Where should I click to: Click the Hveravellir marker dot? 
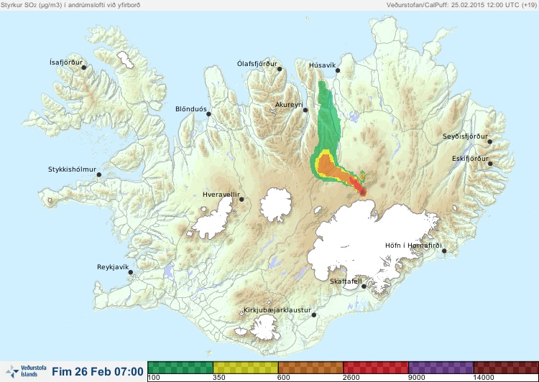click(241, 199)
